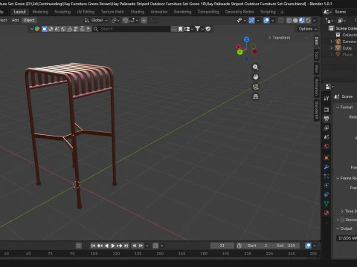Viewport: 357px width, 267px height.
Task: Collapse the Format panel
Action: coord(345,108)
